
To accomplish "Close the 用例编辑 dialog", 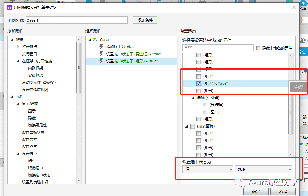I will [294, 7].
